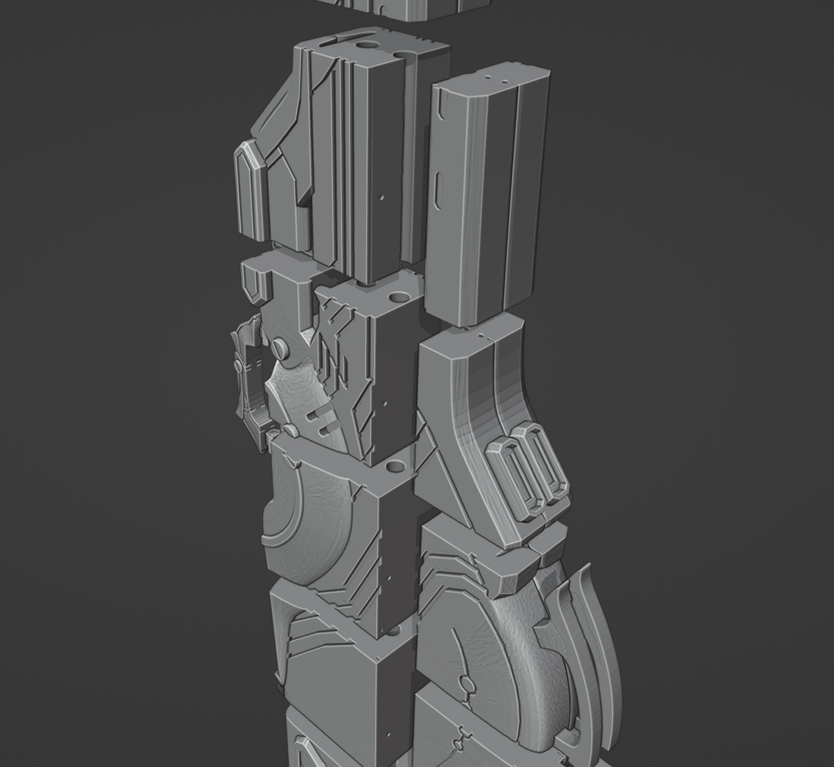834x767 pixels.
Task: Click the small circular node on lower-right panel
Action: click(468, 685)
